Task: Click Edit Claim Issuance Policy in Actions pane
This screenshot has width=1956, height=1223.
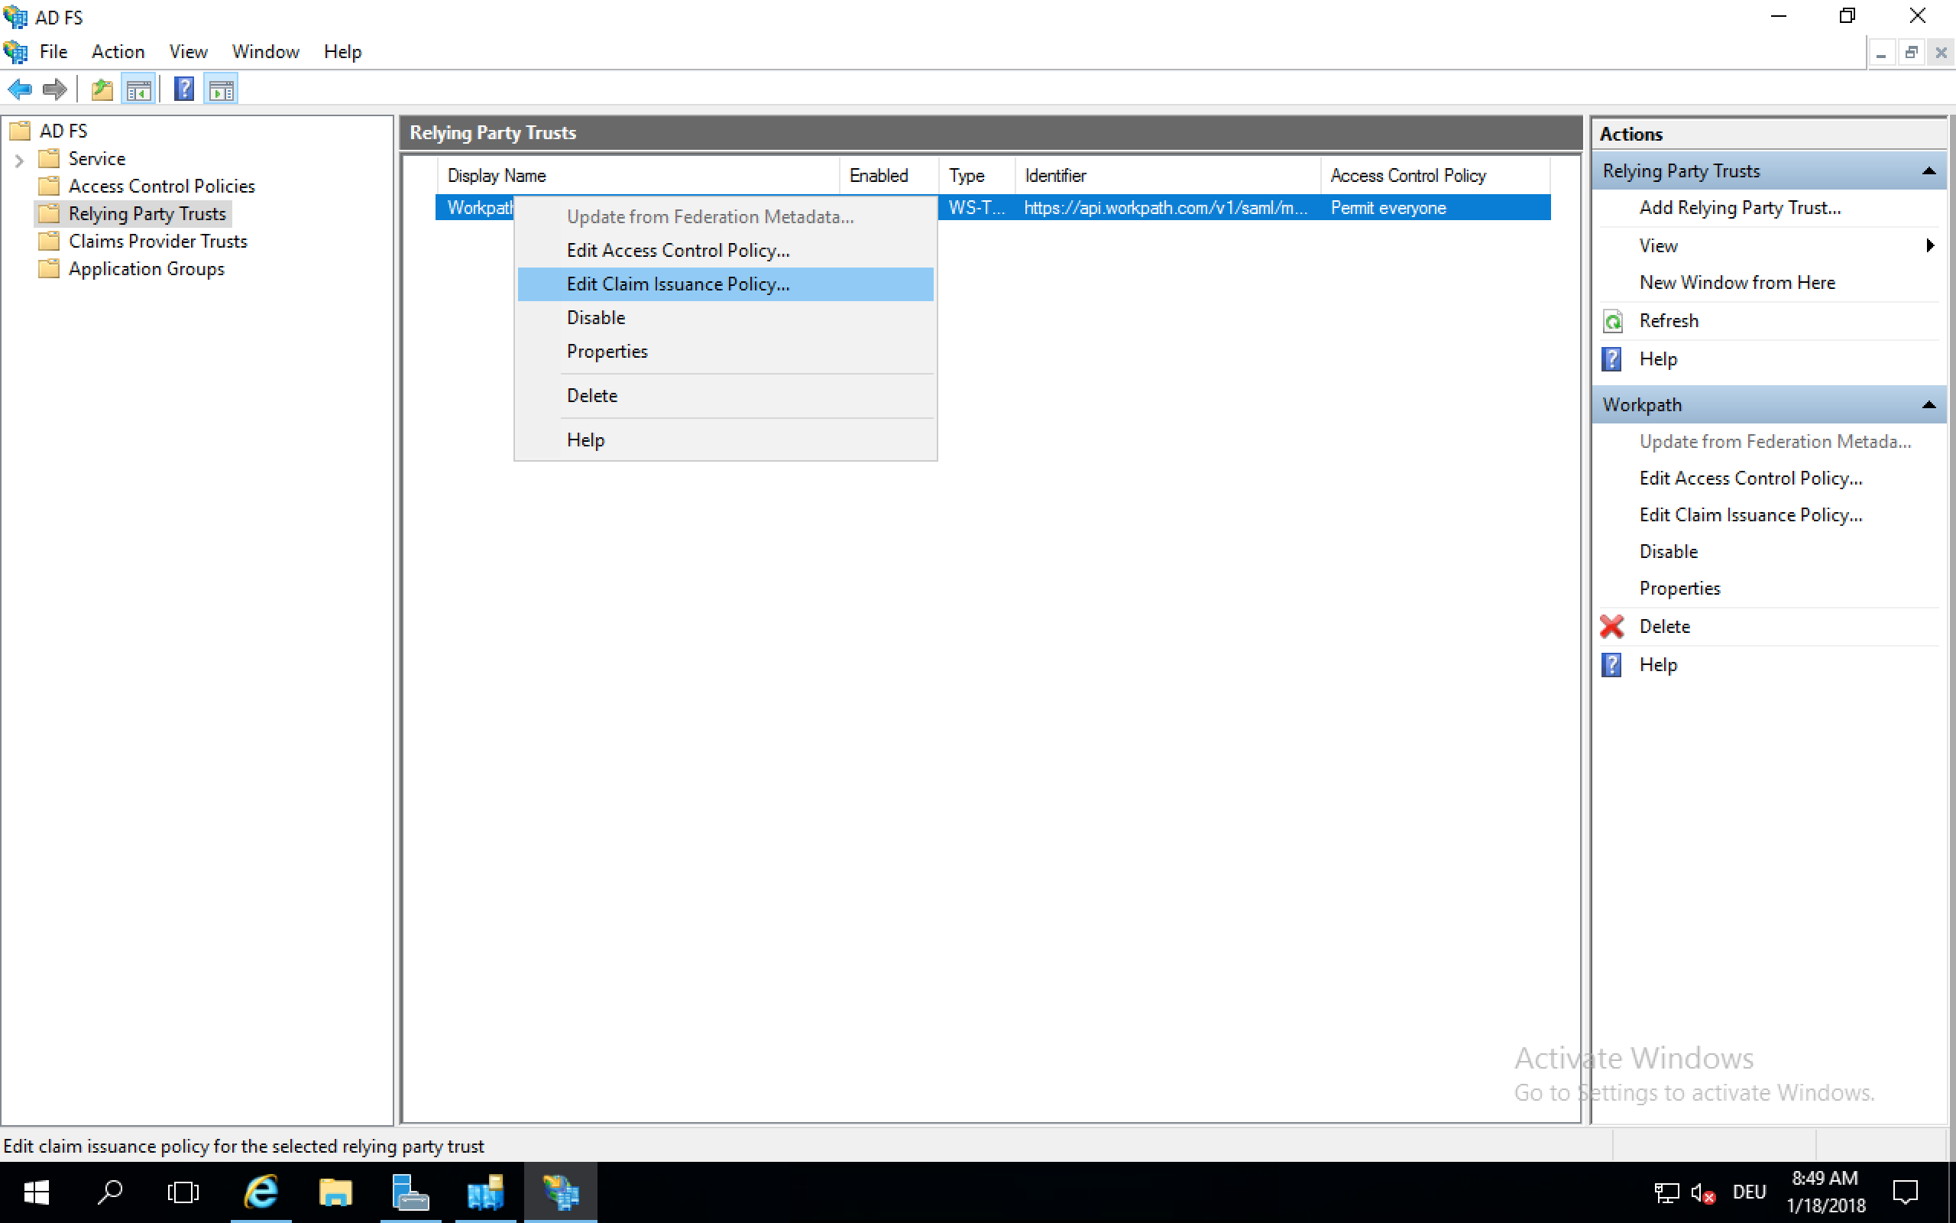Action: (1750, 515)
